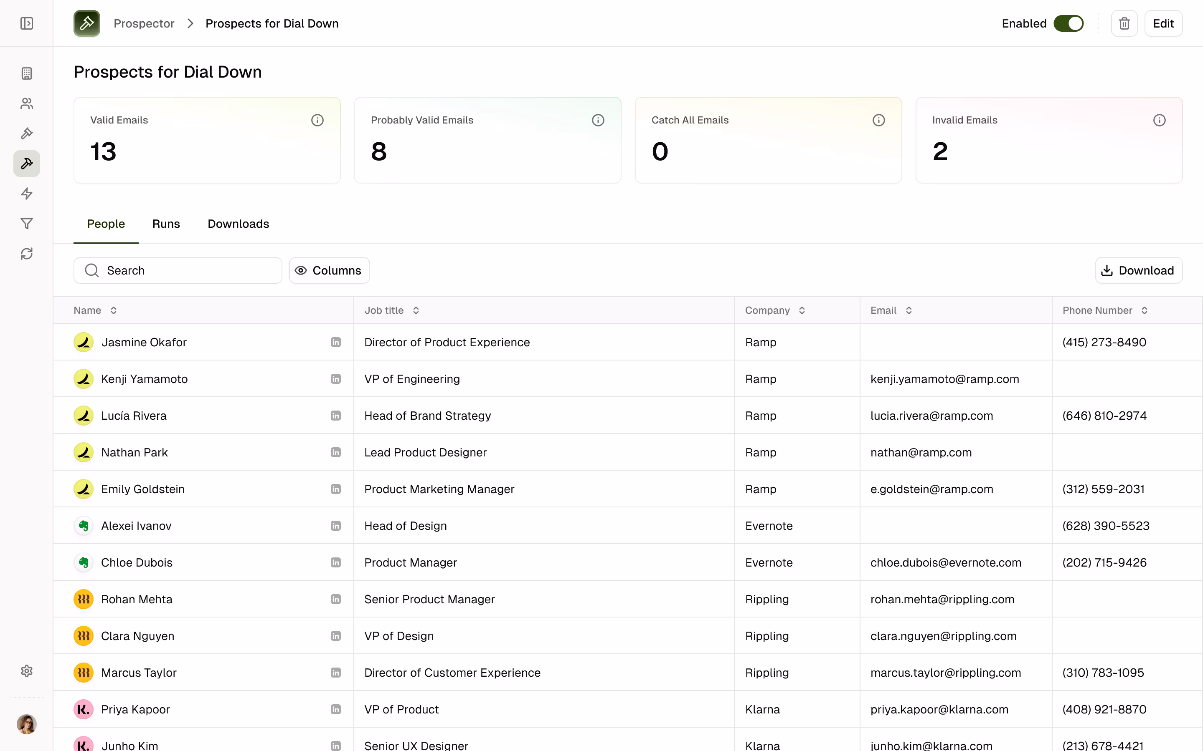This screenshot has height=751, width=1203.
Task: Open Kenji Yamamoto's LinkedIn icon
Action: coord(336,379)
